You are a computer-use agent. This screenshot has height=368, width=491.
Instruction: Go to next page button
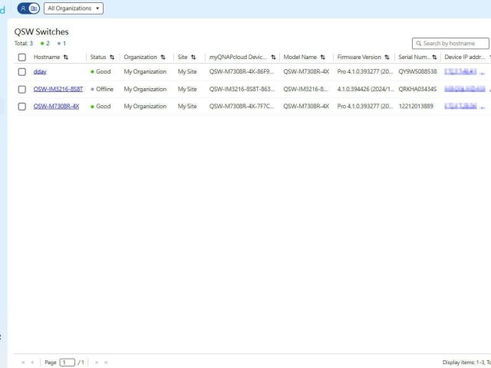pyautogui.click(x=97, y=363)
